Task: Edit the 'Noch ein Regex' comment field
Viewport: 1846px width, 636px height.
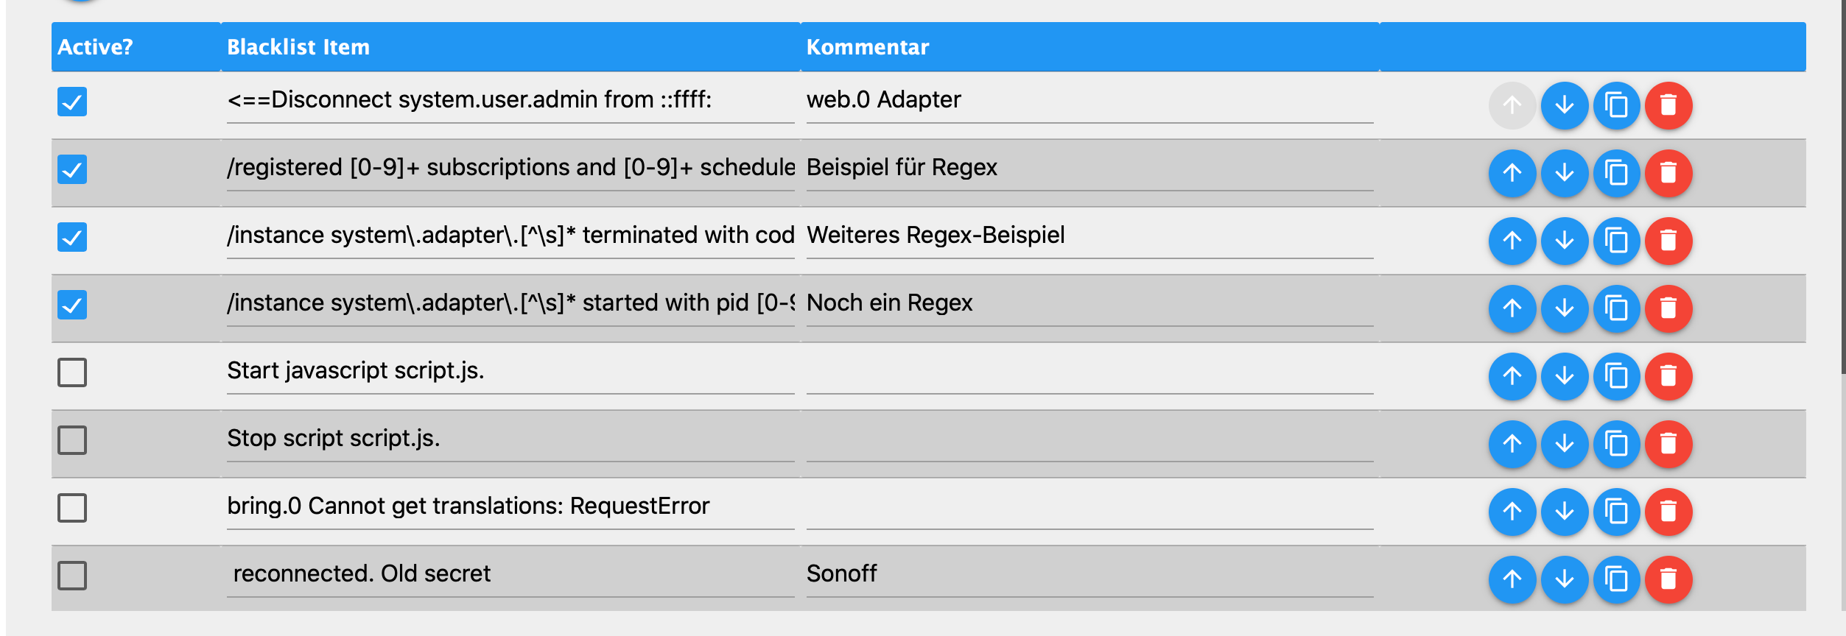Action: [x=1089, y=303]
